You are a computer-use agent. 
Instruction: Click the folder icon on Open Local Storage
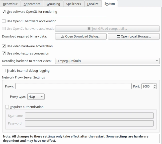118,36
